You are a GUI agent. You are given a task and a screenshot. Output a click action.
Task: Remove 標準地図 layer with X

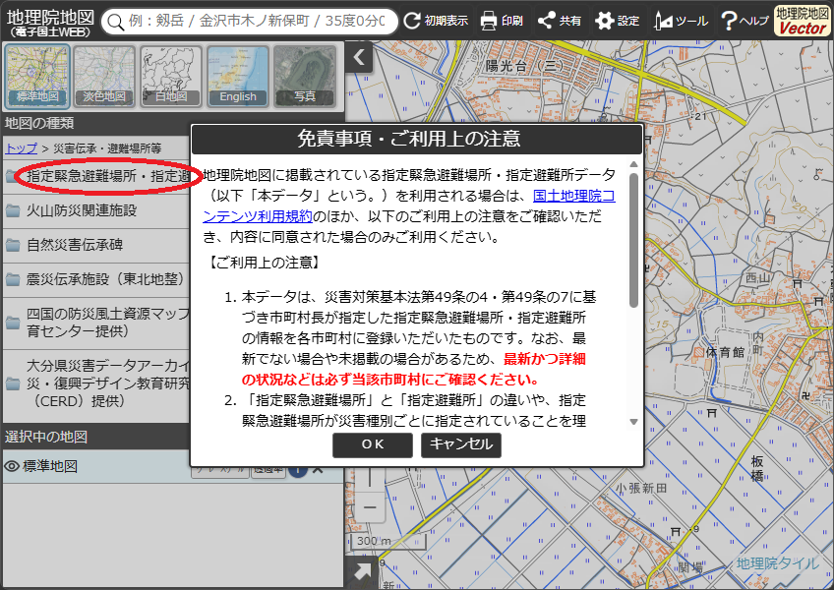click(318, 470)
